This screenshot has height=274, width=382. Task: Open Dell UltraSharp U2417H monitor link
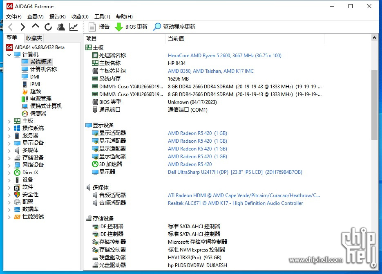click(235, 172)
